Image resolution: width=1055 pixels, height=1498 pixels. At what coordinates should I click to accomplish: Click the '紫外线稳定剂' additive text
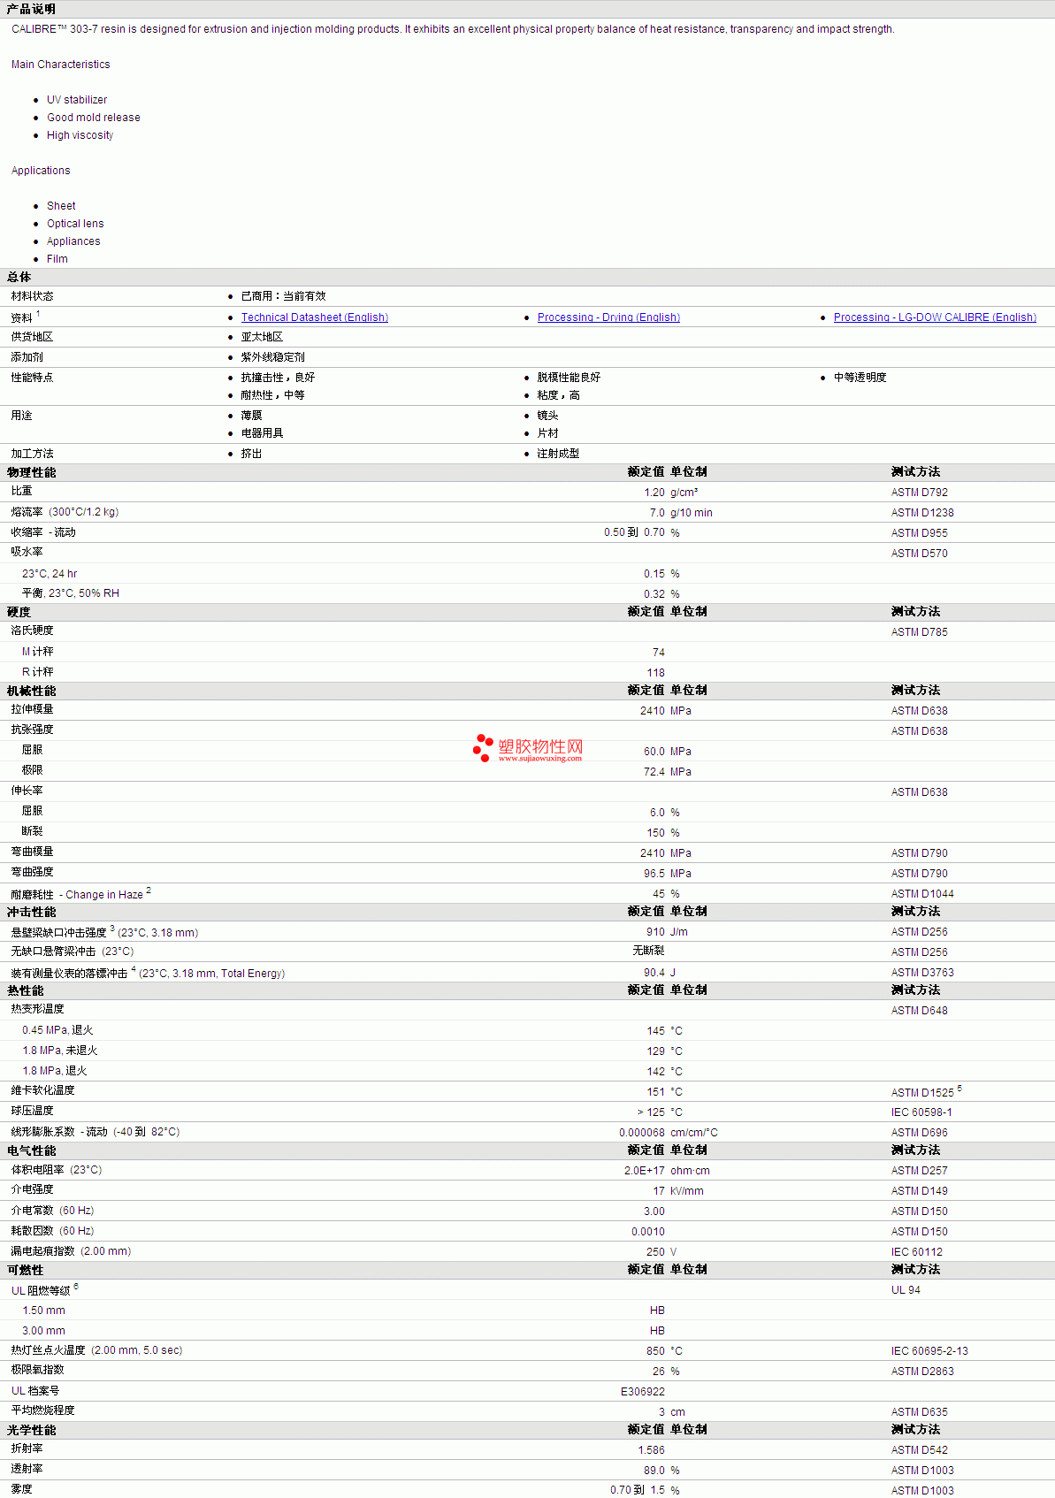coord(272,357)
